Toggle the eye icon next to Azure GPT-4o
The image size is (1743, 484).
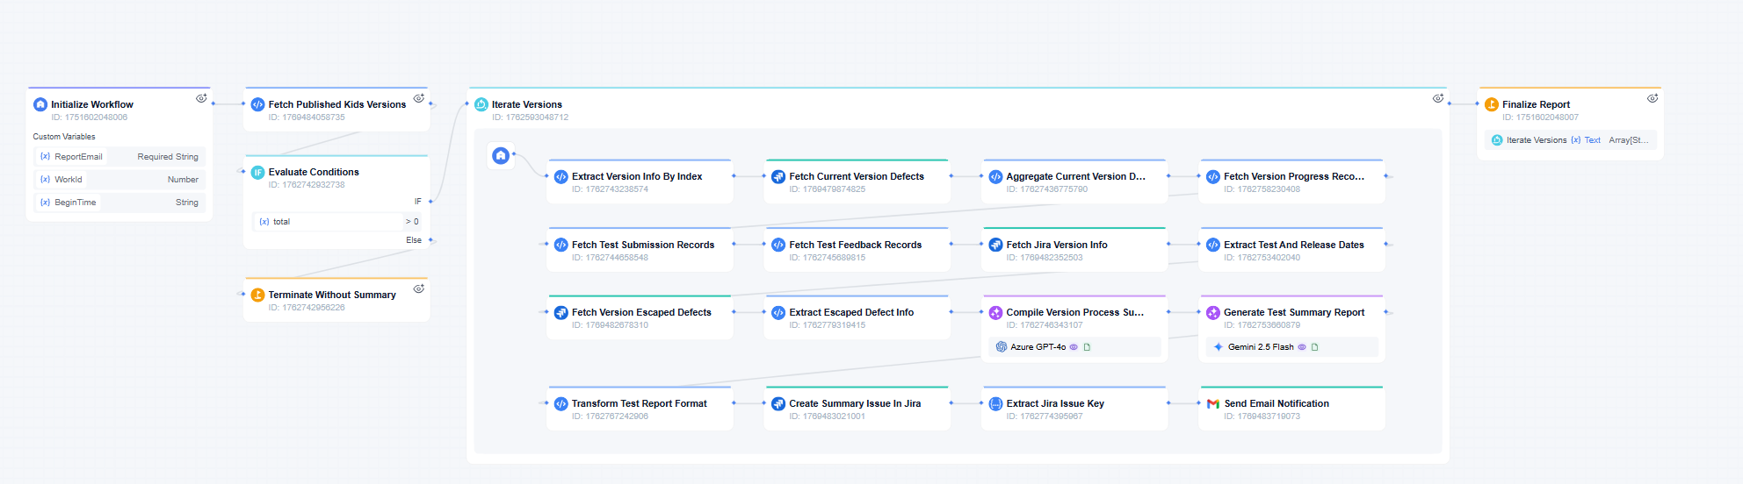(x=1074, y=347)
